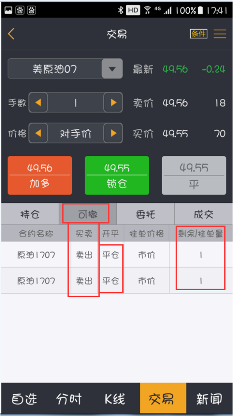Select the second 原油1707 pending order row

click(117, 281)
